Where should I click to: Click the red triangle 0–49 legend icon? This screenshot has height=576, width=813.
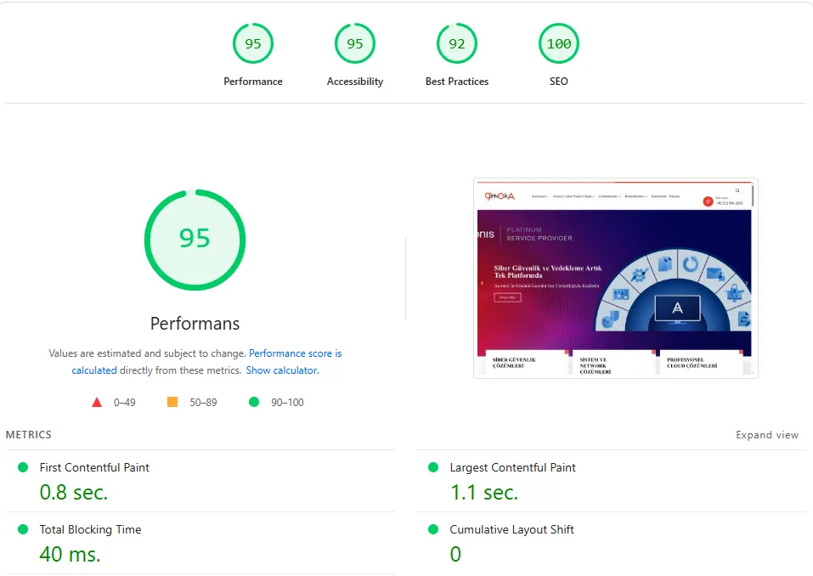[97, 402]
